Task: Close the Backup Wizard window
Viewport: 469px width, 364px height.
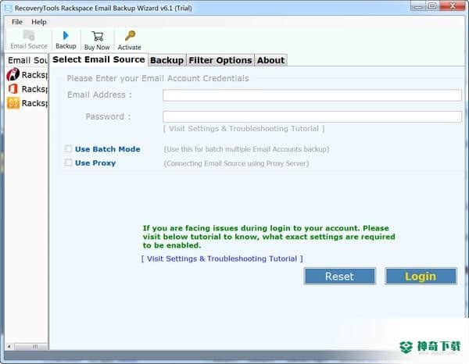Action: [453, 5]
